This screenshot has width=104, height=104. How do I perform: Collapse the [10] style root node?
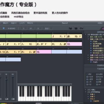[86, 35]
